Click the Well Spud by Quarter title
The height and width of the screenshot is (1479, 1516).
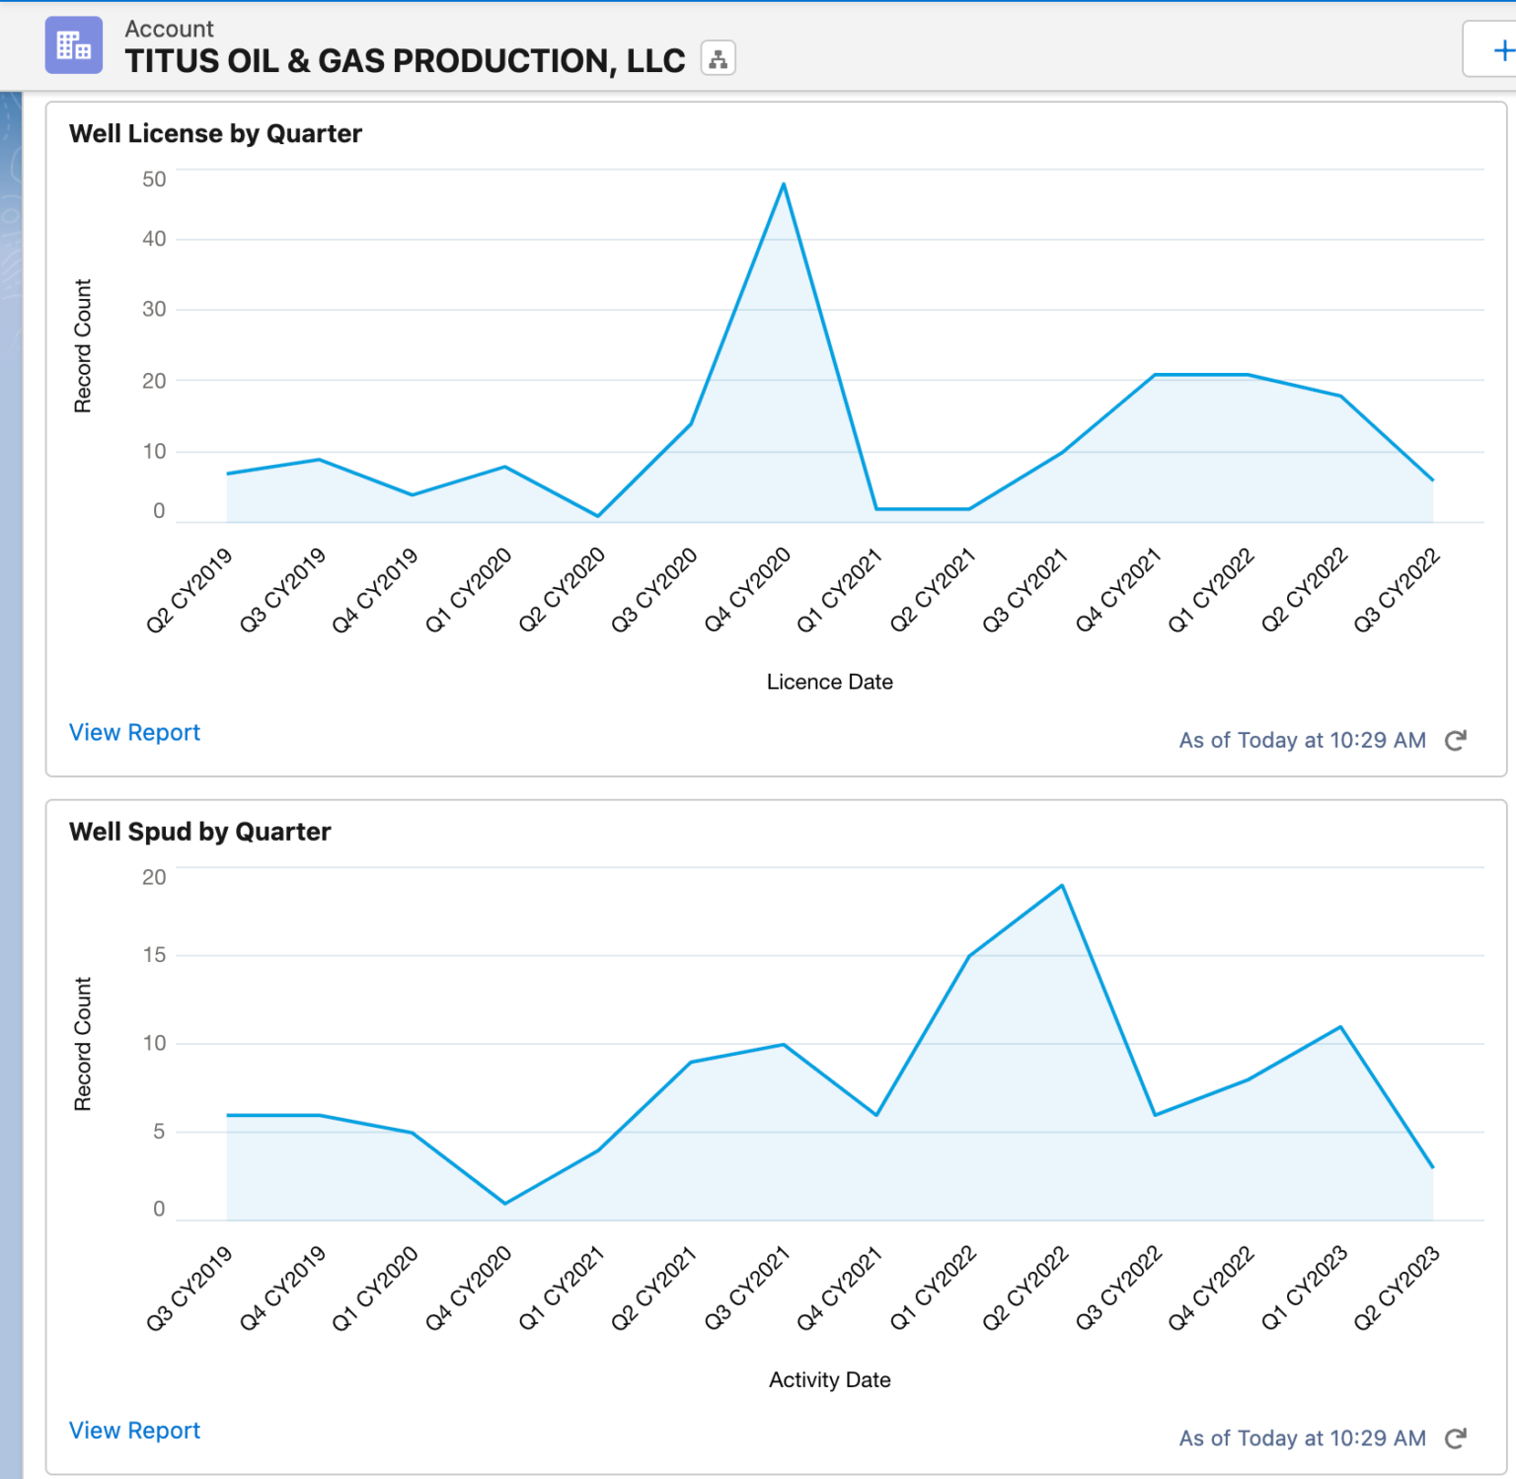[200, 831]
